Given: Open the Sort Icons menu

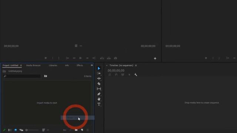Looking at the screenshot, I should tap(45, 130).
